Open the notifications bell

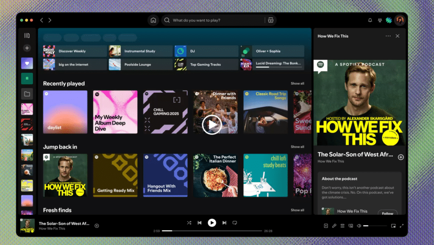pos(370,20)
